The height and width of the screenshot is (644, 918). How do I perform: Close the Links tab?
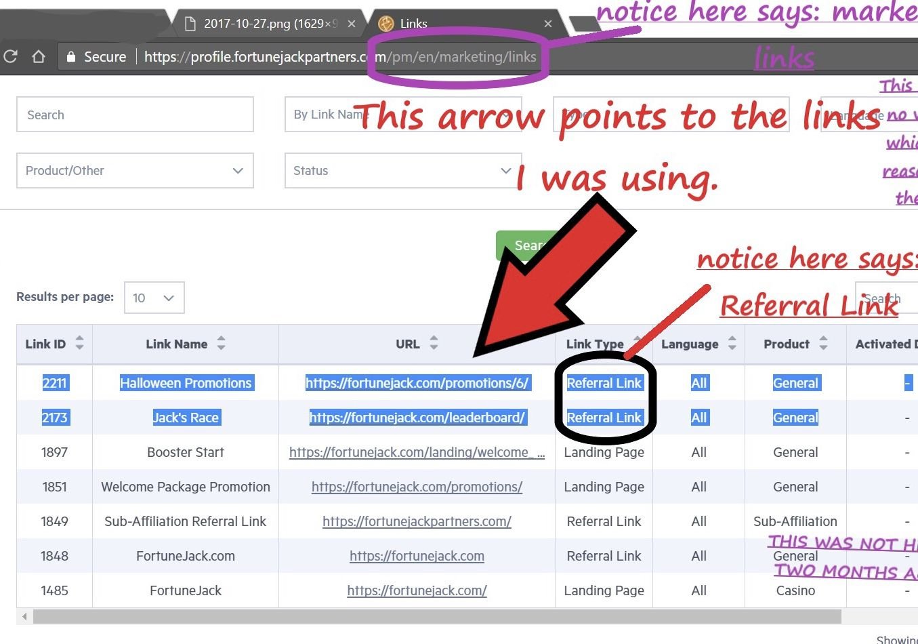(548, 24)
